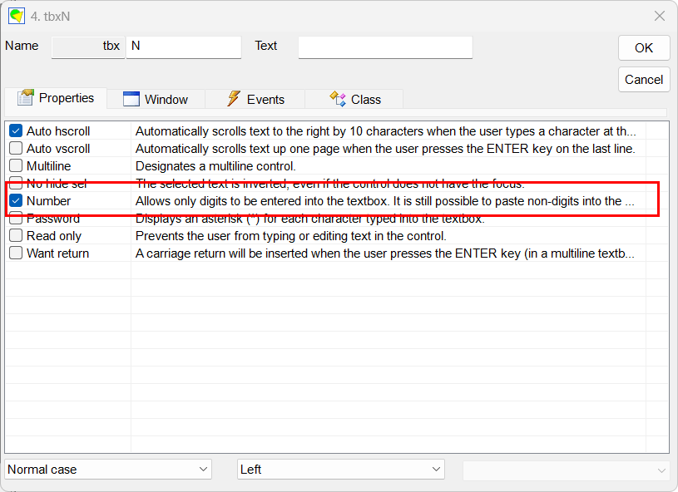Screen dimensions: 678x492
Task: Click the tbx prefix field
Action: click(88, 47)
